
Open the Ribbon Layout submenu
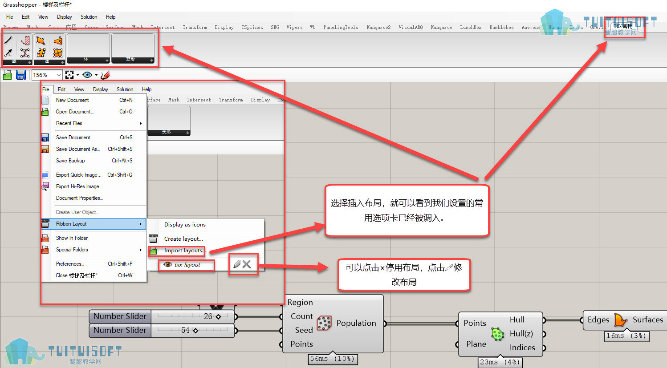(x=94, y=224)
